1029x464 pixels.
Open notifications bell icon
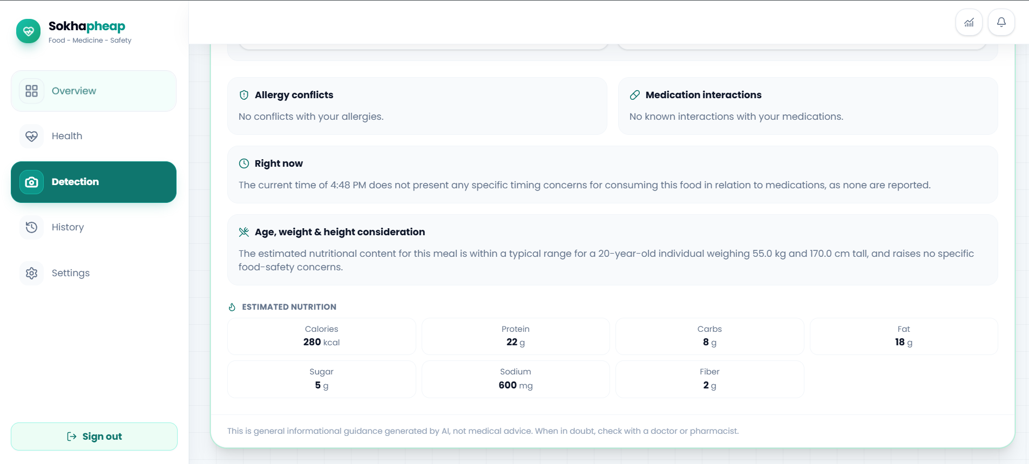coord(1001,23)
